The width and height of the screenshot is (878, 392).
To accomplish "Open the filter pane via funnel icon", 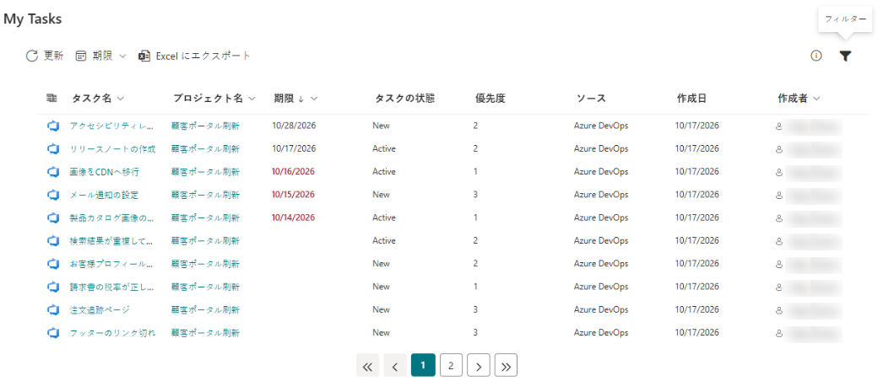I will [845, 56].
